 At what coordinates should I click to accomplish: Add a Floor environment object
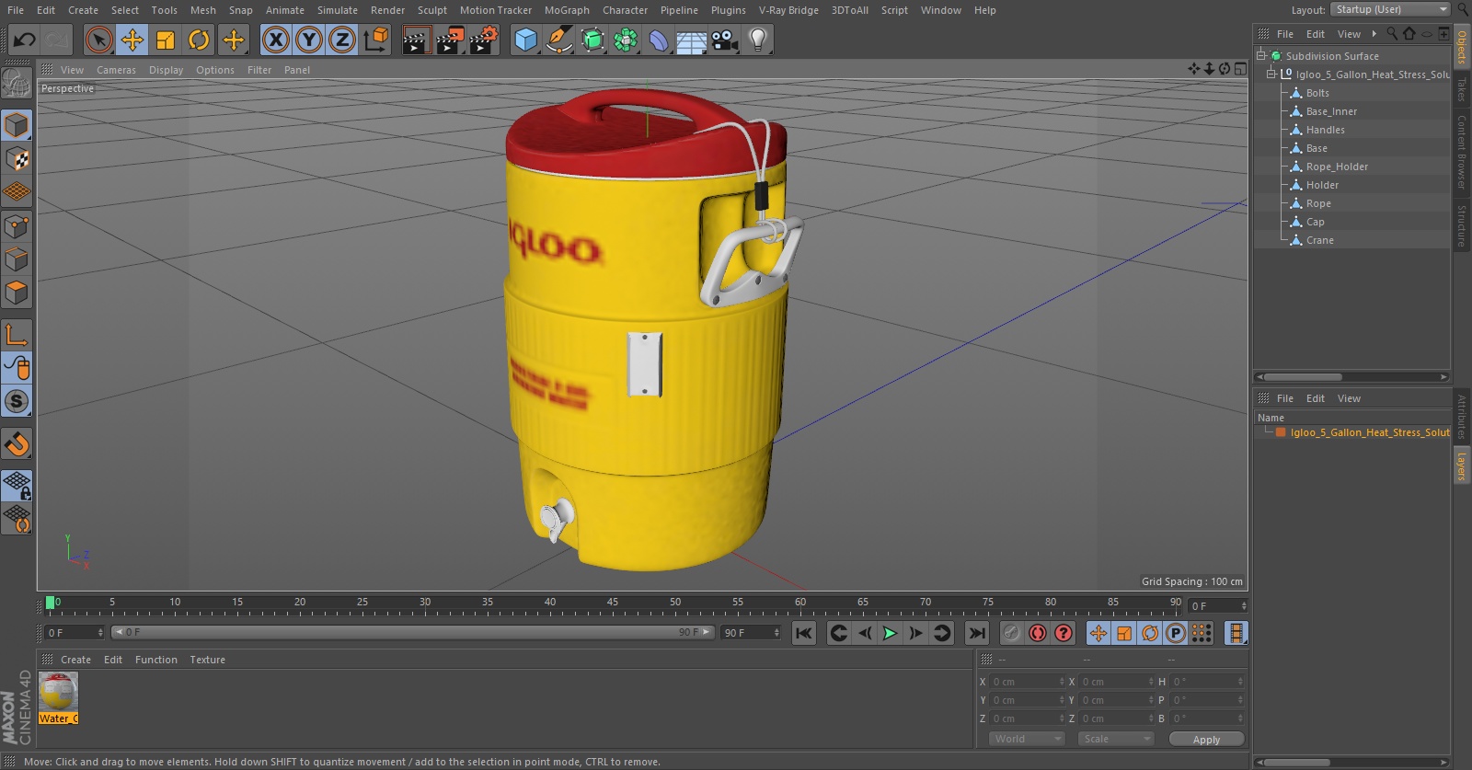tap(692, 40)
